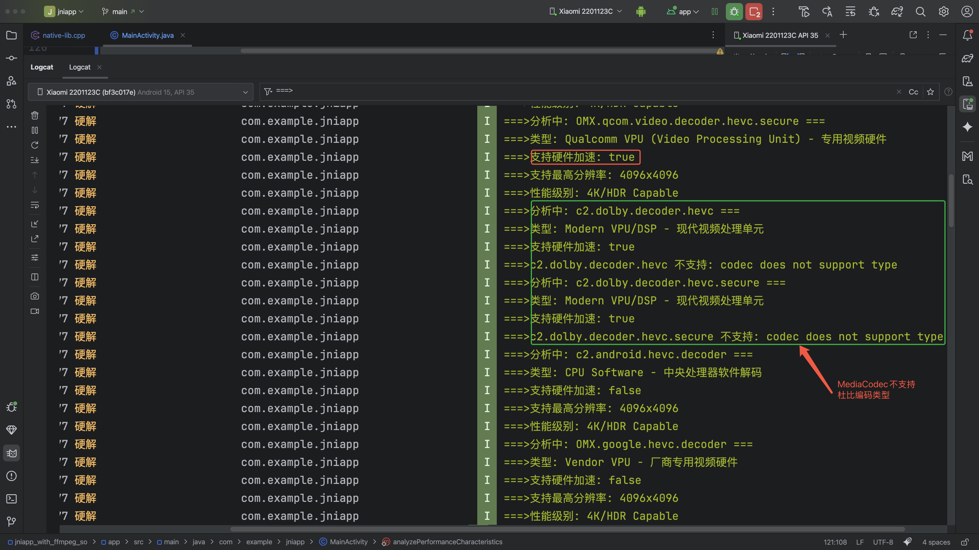This screenshot has height=550, width=979.
Task: Take a device screenshot
Action: pos(35,296)
